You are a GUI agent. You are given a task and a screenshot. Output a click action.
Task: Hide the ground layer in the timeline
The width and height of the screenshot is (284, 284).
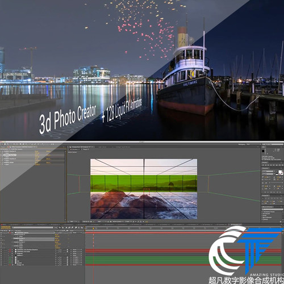point(1,263)
